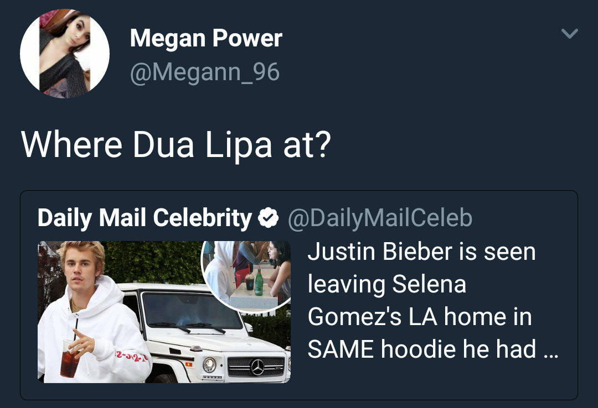
Task: Click the circular inset photo in the thumbnail
Action: coord(247,275)
